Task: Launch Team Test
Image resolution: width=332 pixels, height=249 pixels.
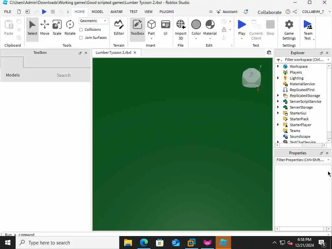Action: pyautogui.click(x=308, y=30)
